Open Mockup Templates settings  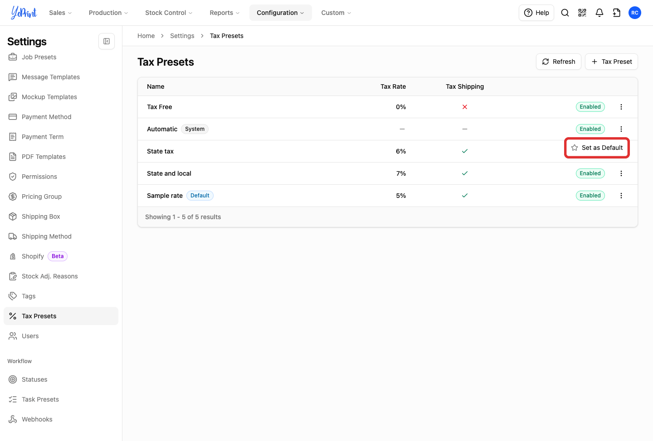coord(61,97)
